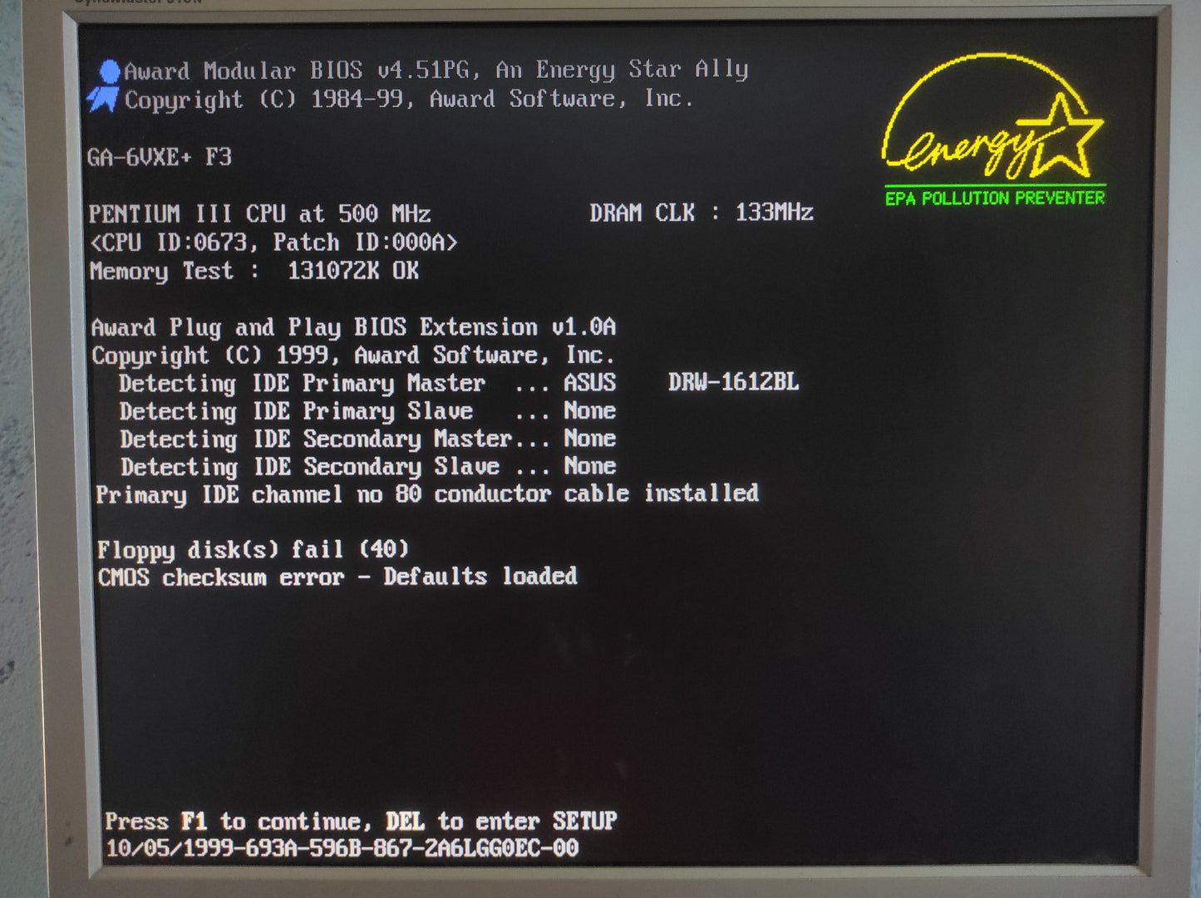Screen dimensions: 1201x898
Task: Click the blue Award ribbon logo
Action: click(x=105, y=86)
